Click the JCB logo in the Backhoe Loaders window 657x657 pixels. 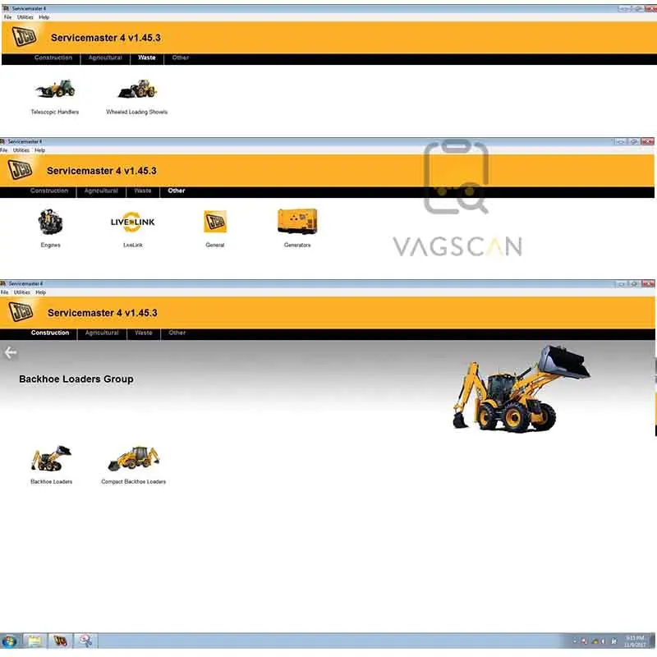coord(21,312)
